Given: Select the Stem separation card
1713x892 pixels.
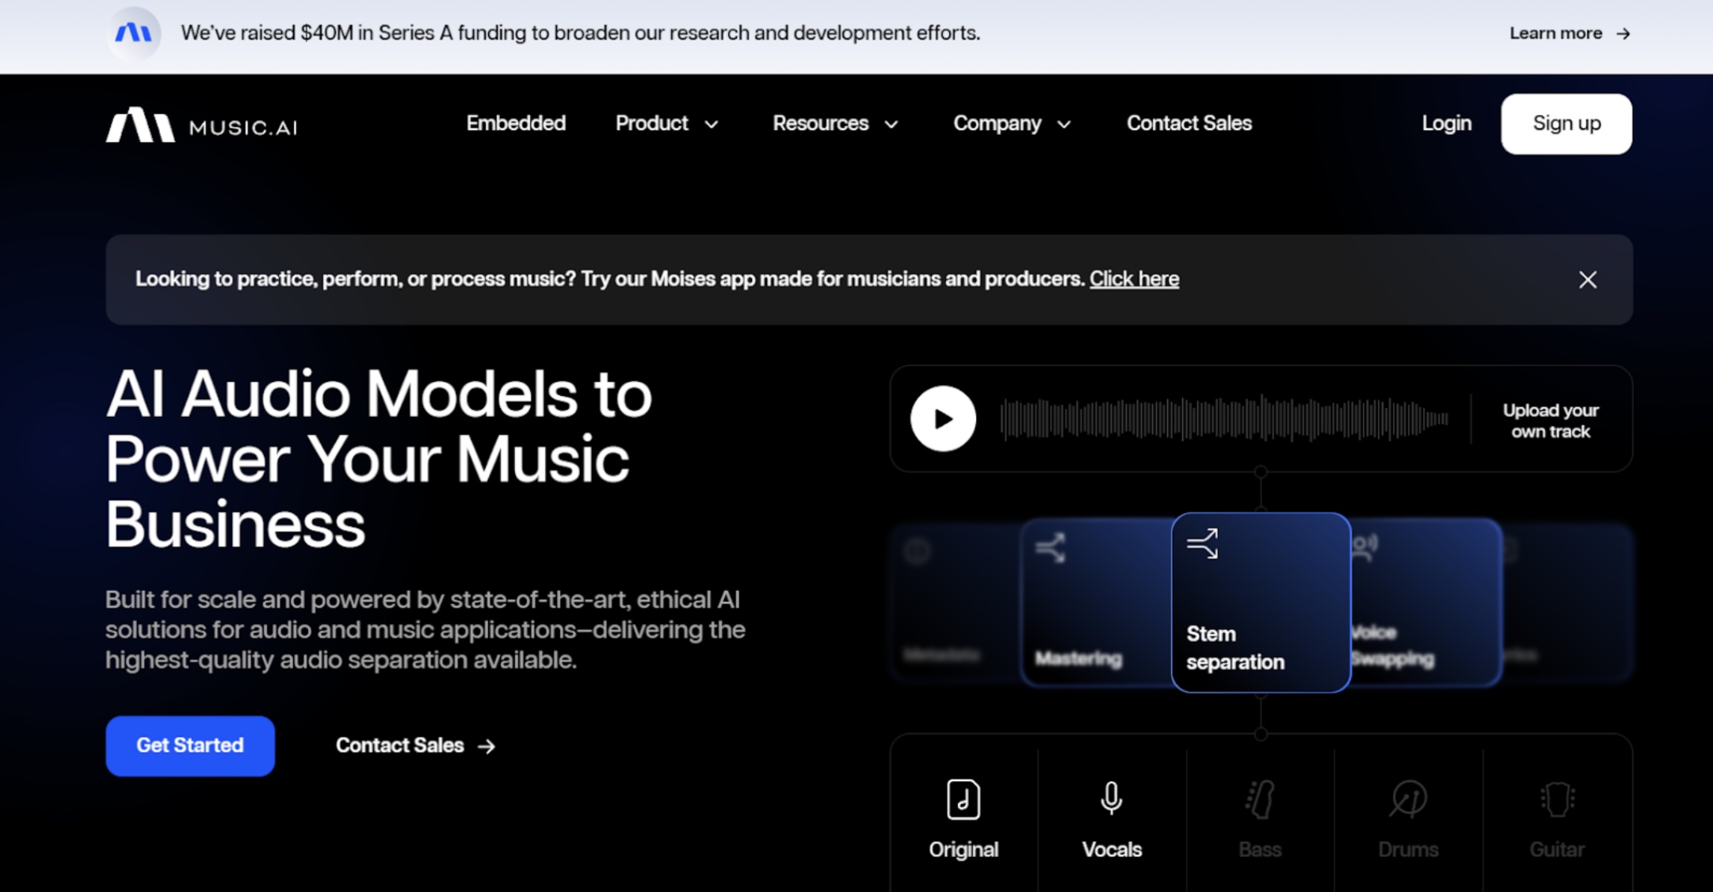Looking at the screenshot, I should click(x=1261, y=602).
